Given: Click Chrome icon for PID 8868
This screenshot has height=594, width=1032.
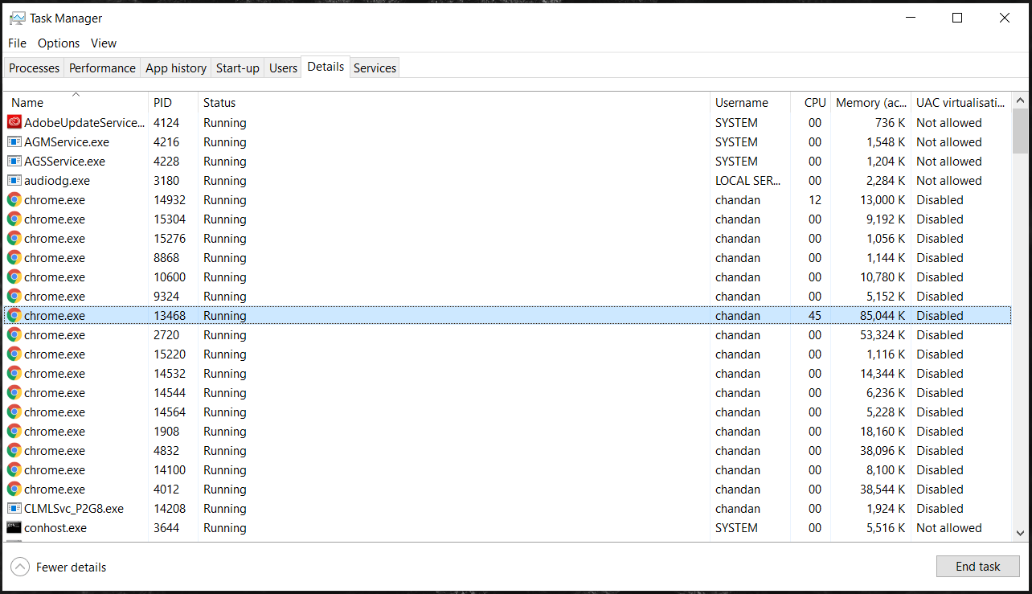Looking at the screenshot, I should [14, 257].
